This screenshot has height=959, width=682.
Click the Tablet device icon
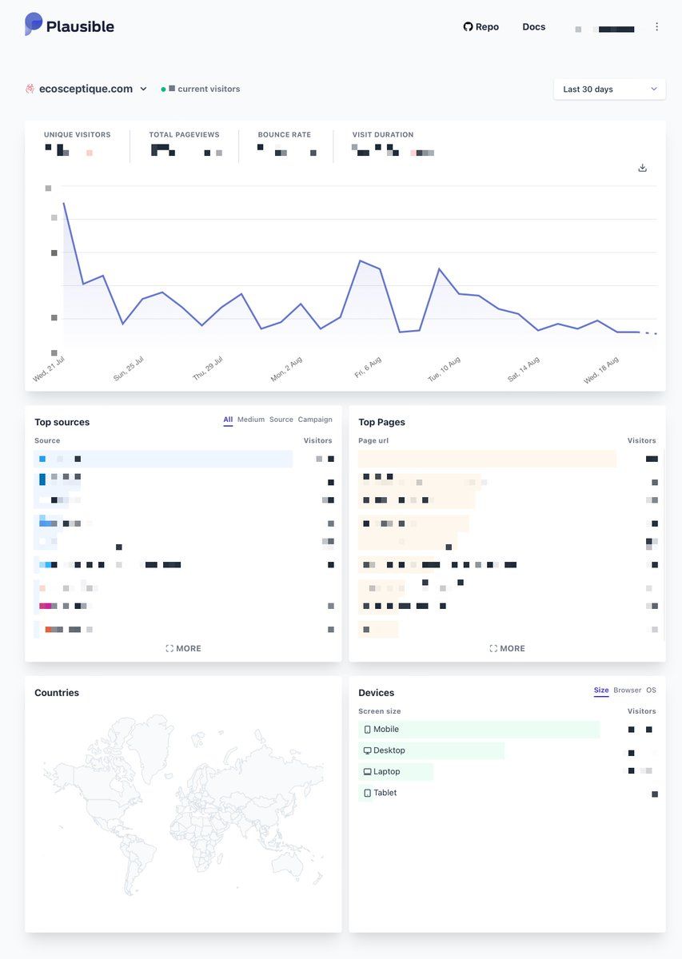(368, 794)
